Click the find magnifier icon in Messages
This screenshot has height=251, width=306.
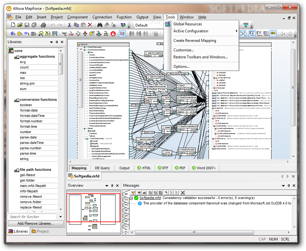(166, 193)
